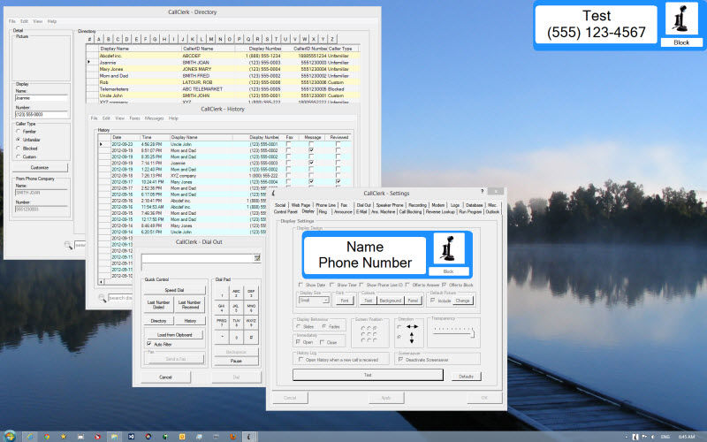The image size is (707, 442).
Task: Open the Messages menu in History window
Action: 155,118
